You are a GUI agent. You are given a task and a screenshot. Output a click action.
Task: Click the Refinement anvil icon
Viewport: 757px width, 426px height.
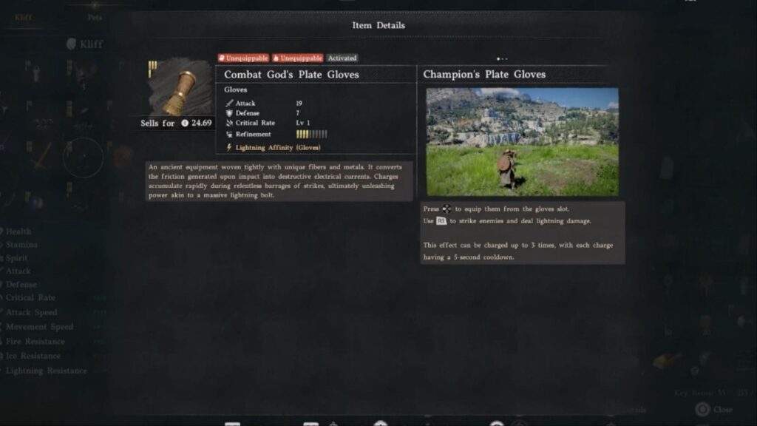229,135
